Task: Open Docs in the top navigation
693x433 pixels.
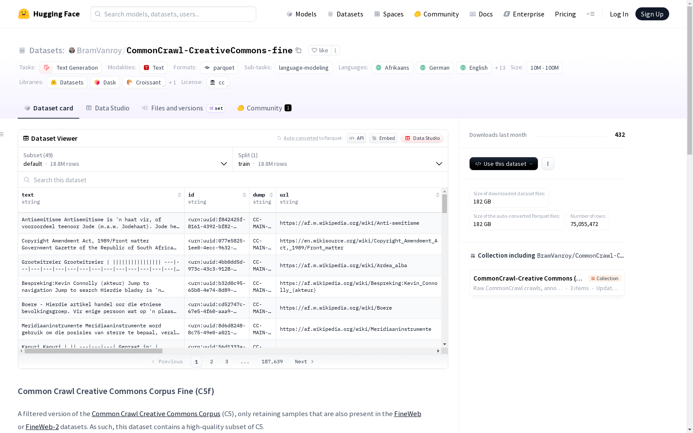Action: pyautogui.click(x=481, y=14)
